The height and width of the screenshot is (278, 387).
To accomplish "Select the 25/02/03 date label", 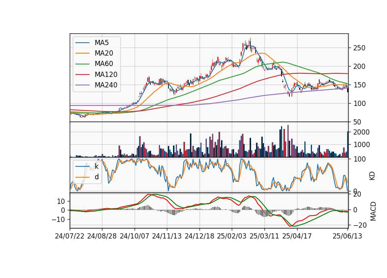I will 232,236.
